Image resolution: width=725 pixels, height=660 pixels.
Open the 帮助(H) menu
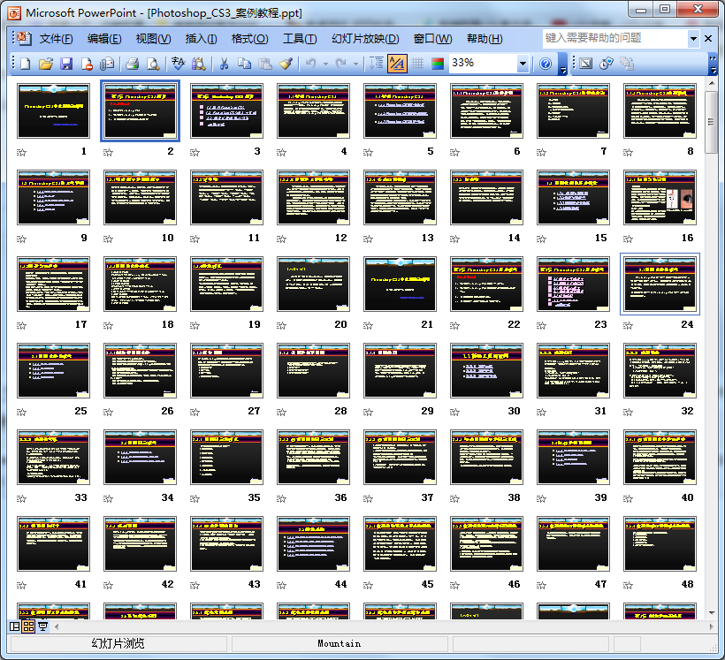tap(485, 39)
